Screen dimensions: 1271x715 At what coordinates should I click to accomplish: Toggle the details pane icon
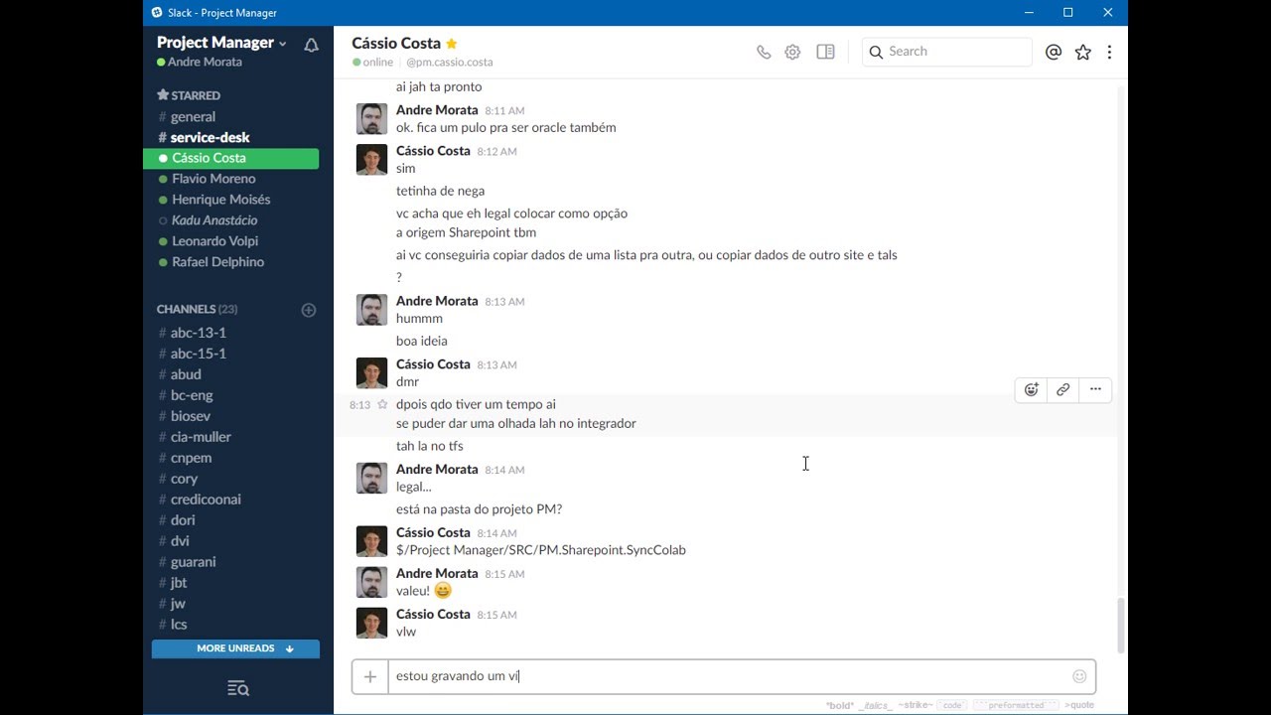pos(825,52)
